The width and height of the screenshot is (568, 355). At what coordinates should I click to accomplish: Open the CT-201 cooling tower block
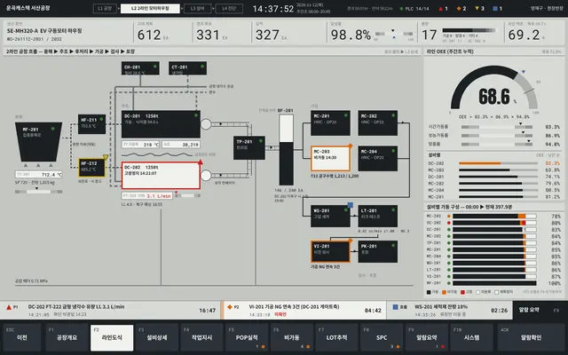(187, 68)
